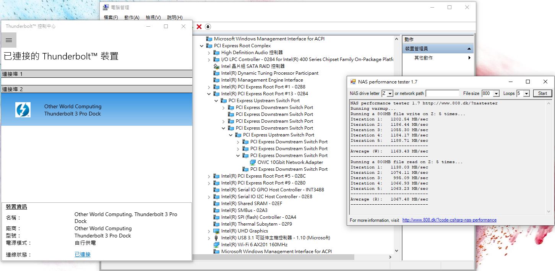This screenshot has width=555, height=271.
Task: Click the NAS tester output scrollbar
Action: point(549,157)
